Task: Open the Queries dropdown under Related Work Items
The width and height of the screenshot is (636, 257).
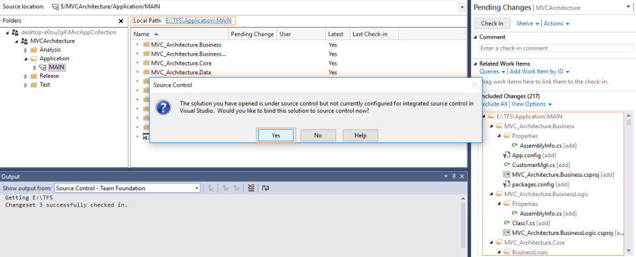Action: tap(493, 72)
